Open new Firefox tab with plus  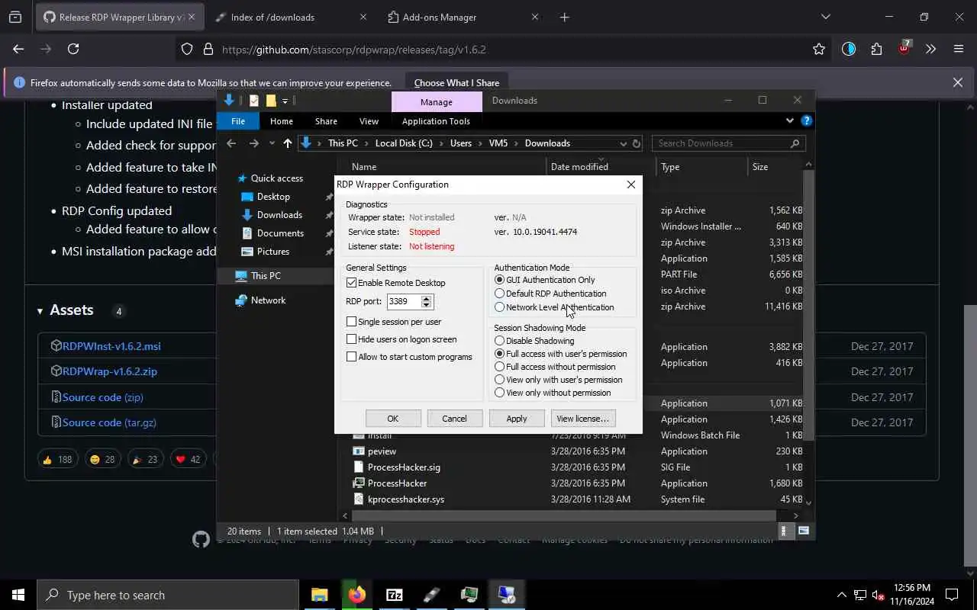564,17
